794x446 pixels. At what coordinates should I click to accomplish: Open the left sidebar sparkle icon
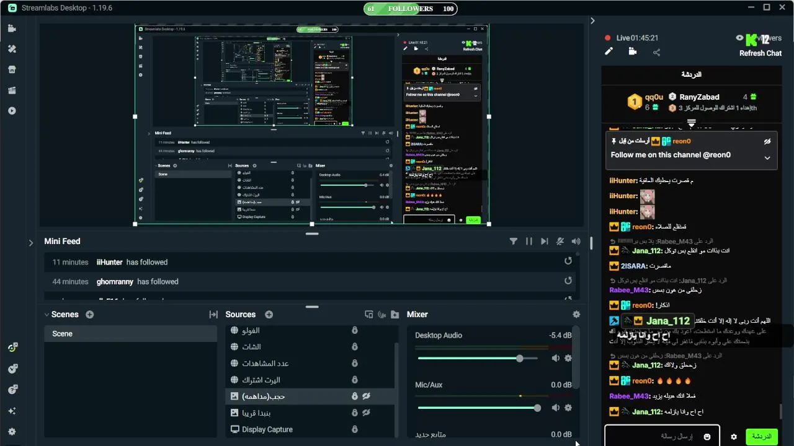[12, 411]
